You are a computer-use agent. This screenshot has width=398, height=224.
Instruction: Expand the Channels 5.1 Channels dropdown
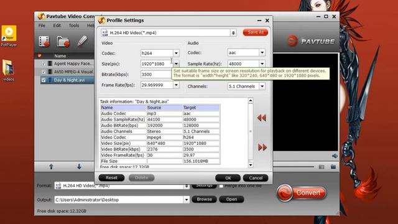click(x=262, y=86)
